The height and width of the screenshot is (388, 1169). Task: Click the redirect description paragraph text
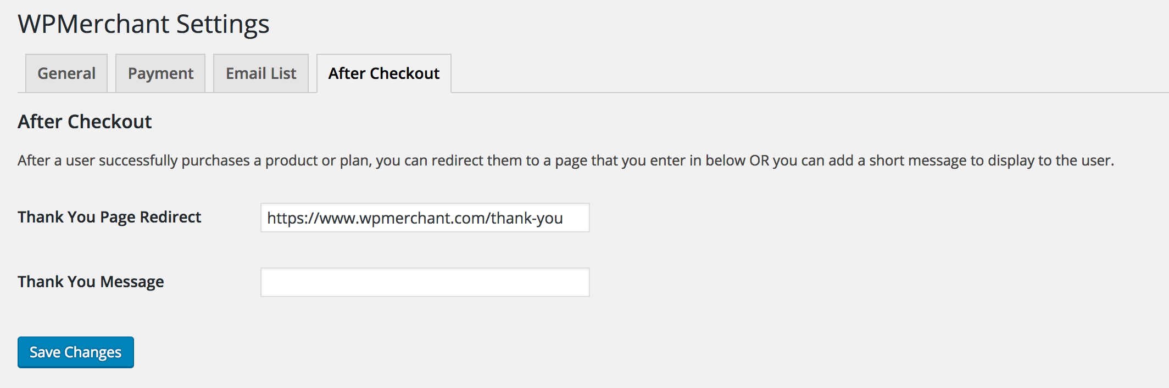point(566,161)
